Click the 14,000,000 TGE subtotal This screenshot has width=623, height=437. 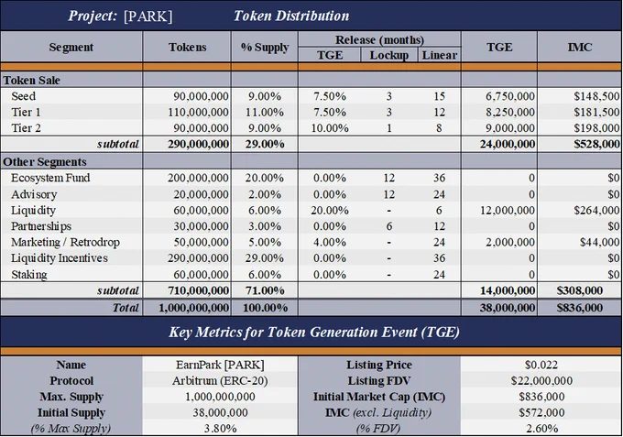pyautogui.click(x=508, y=290)
